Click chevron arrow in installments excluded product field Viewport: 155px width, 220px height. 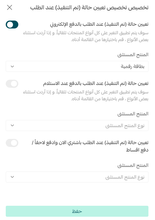coord(12,177)
